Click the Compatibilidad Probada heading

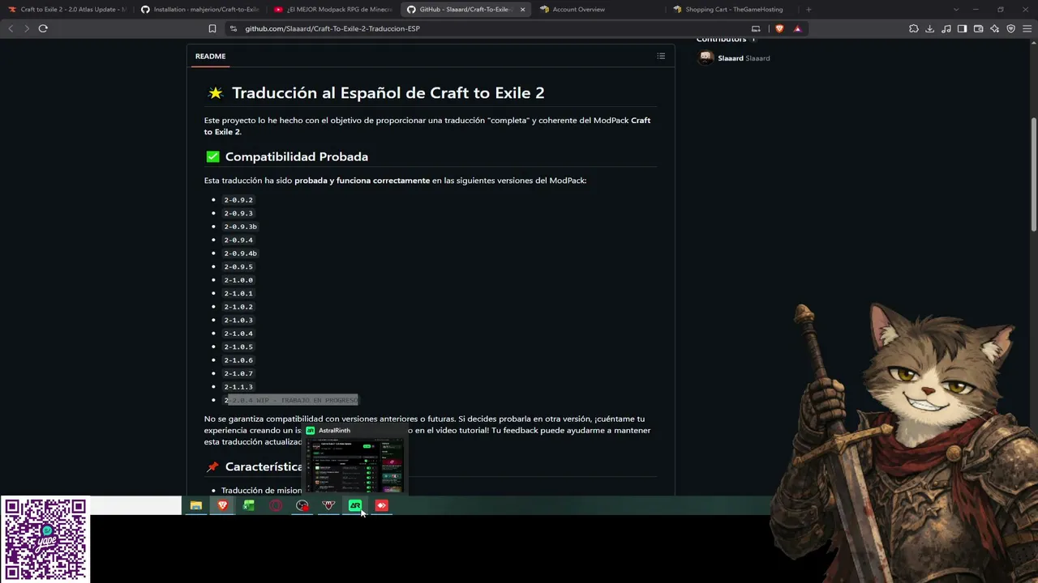point(296,156)
